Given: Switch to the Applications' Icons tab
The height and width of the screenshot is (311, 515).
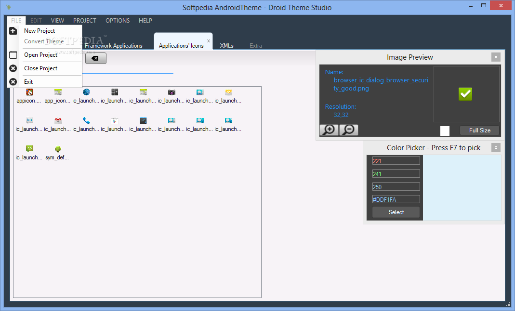Looking at the screenshot, I should (x=181, y=46).
